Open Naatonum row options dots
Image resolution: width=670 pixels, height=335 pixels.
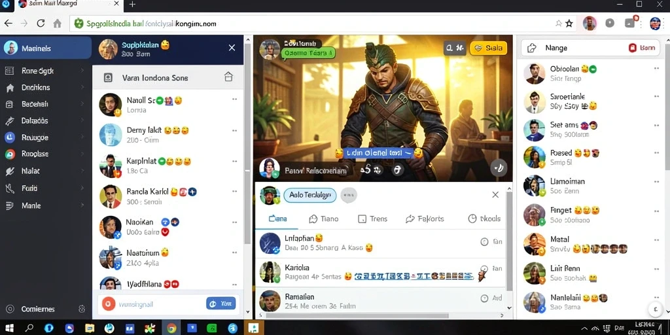(234, 253)
